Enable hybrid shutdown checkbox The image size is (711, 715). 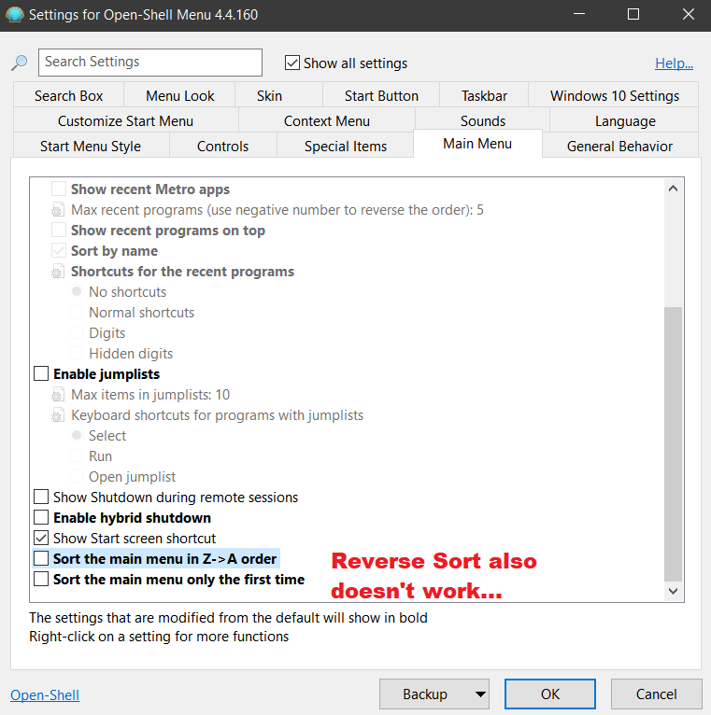coord(41,517)
